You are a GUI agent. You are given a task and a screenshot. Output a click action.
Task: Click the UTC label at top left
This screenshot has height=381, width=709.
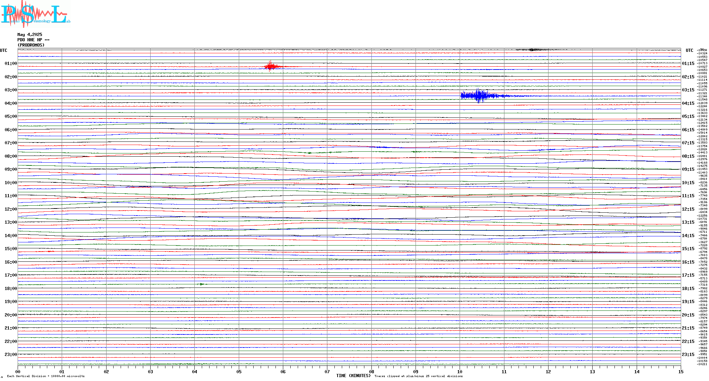(4, 50)
